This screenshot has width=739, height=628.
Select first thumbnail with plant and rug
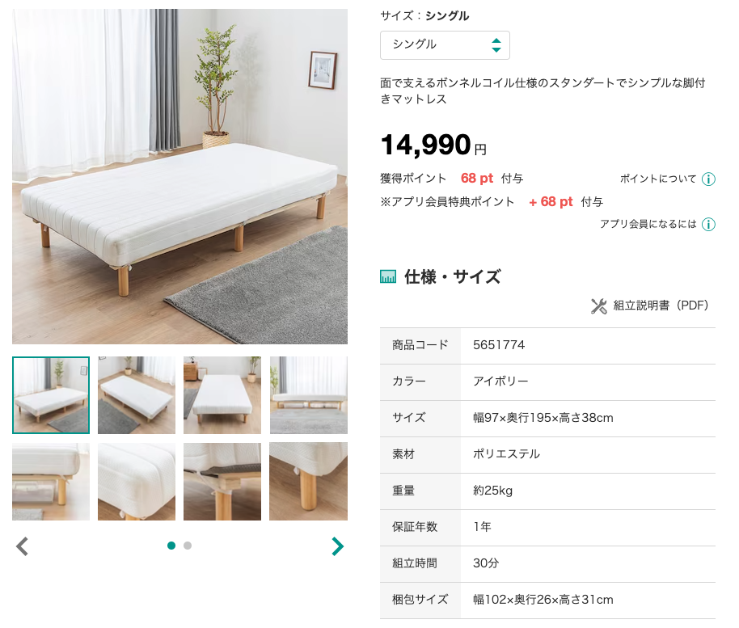[x=51, y=395]
